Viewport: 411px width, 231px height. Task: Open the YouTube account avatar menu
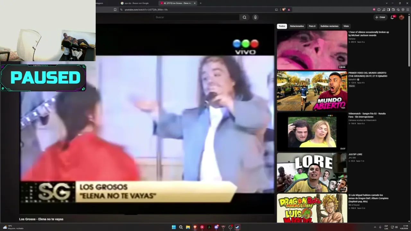[401, 17]
